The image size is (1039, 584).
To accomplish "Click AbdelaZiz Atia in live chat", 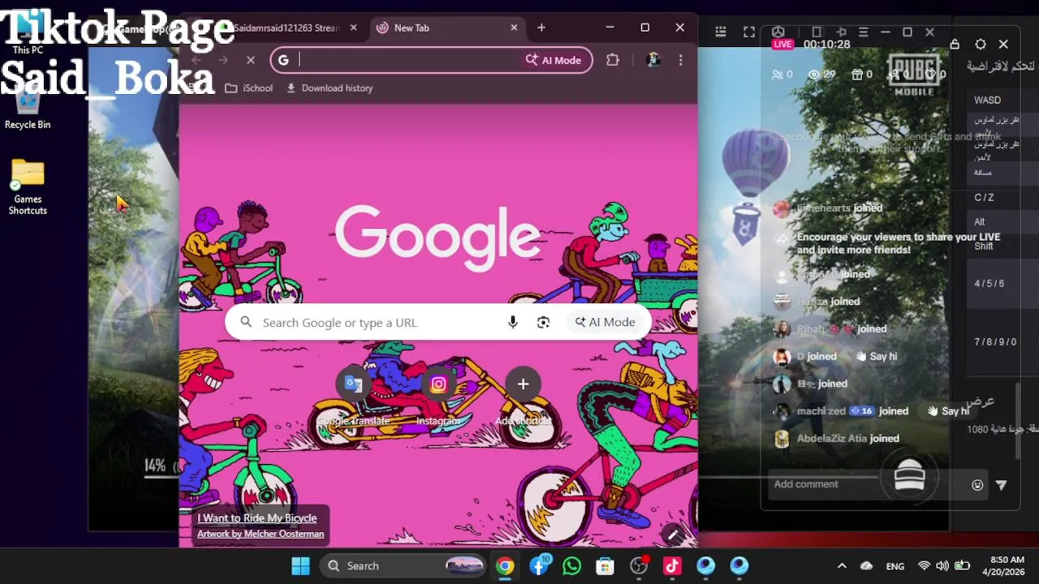I will click(832, 438).
